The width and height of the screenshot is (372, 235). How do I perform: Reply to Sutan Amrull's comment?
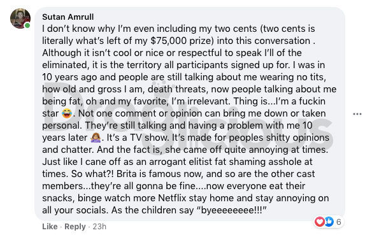(75, 227)
